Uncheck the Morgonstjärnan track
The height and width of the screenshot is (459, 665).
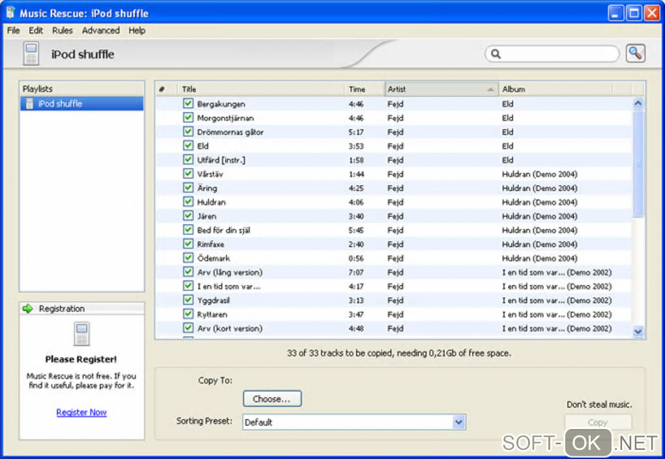point(188,117)
